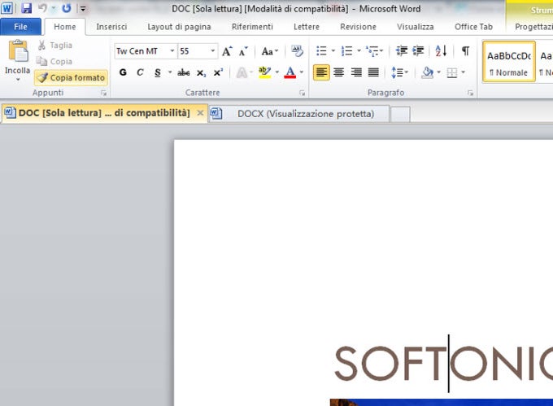
Task: Click the Copia button
Action: [x=54, y=61]
